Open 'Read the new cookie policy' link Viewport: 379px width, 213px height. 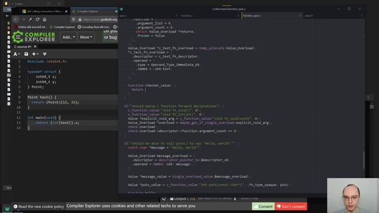pyautogui.click(x=38, y=206)
